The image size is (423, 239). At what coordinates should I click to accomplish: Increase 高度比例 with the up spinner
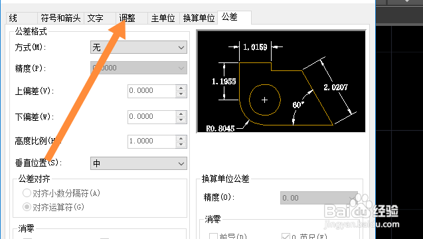tap(181, 138)
